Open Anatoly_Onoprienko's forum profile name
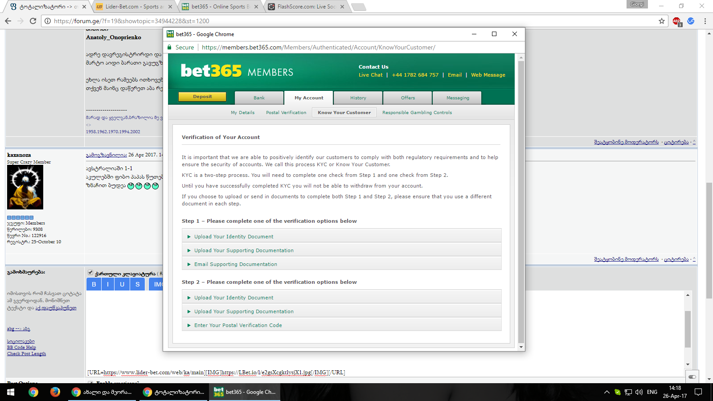This screenshot has height=401, width=713. 114,37
